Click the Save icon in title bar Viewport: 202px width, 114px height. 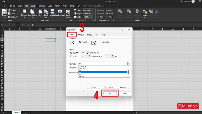click(4, 1)
